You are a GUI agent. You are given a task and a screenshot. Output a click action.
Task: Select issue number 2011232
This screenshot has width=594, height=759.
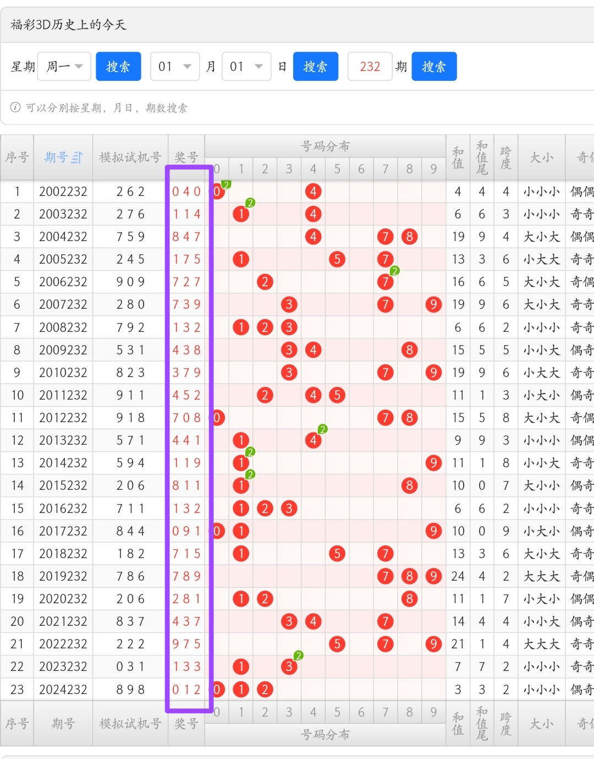point(63,395)
